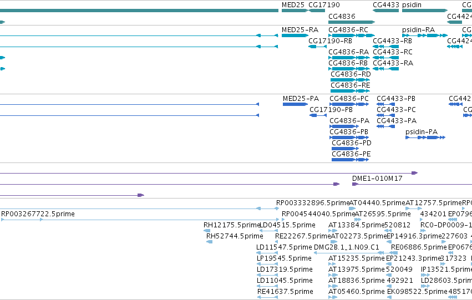This screenshot has width=472, height=300.
Task: Select EST LD04515.5prime
Action: point(287,225)
